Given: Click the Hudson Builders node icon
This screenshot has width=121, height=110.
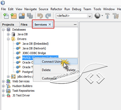Looking at the screenshot, I should tap(8, 86).
